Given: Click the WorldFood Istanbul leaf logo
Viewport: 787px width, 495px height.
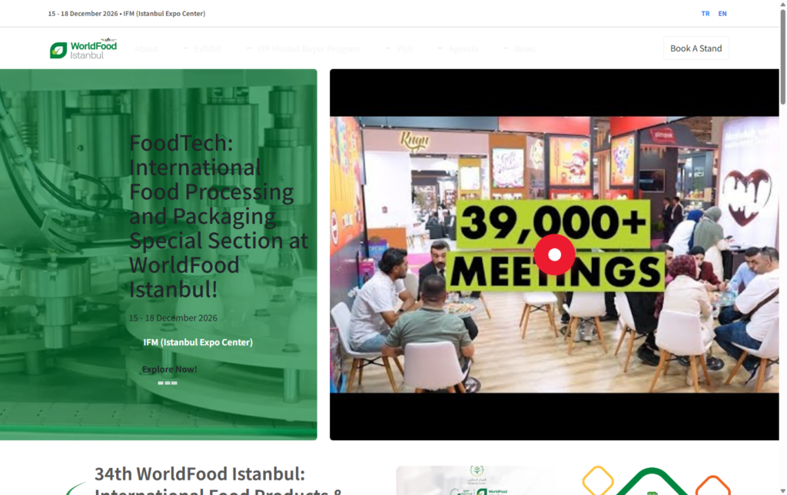Looking at the screenshot, I should (83, 48).
